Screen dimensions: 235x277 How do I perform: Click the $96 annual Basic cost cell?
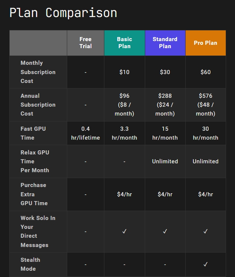(x=124, y=105)
